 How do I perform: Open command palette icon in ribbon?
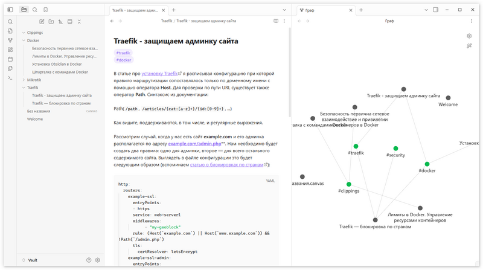click(x=10, y=78)
